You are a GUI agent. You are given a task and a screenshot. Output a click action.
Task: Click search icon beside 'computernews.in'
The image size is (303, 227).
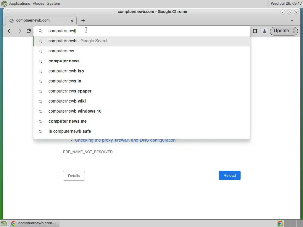[x=40, y=81]
